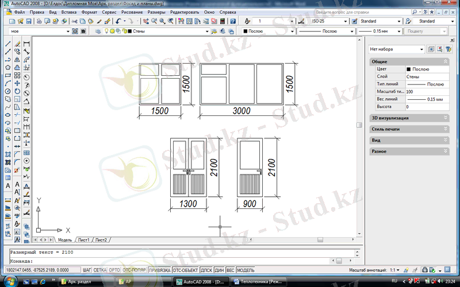Open the мое workspace dropdown
Viewport: 460px width, 287px height.
pyautogui.click(x=68, y=31)
